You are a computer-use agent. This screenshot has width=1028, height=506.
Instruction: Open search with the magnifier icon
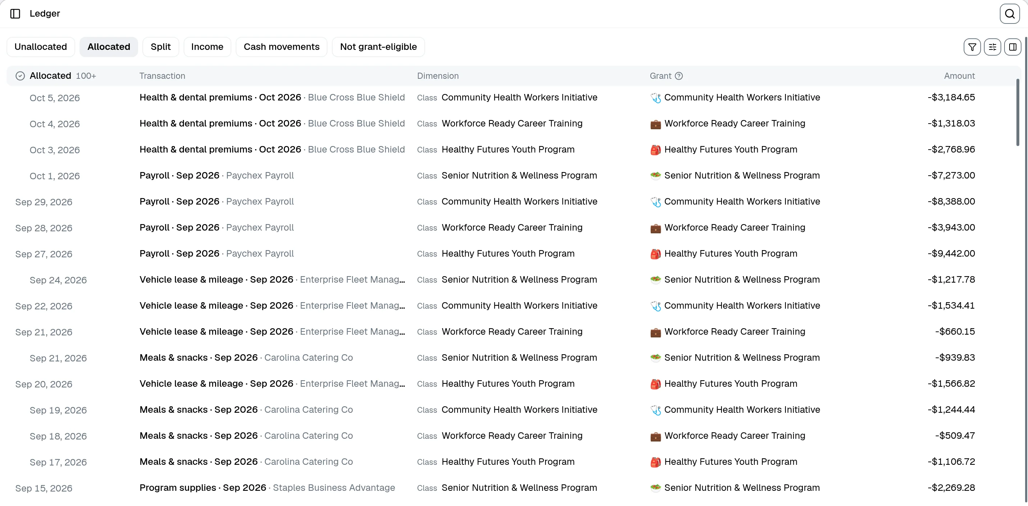pyautogui.click(x=1010, y=14)
